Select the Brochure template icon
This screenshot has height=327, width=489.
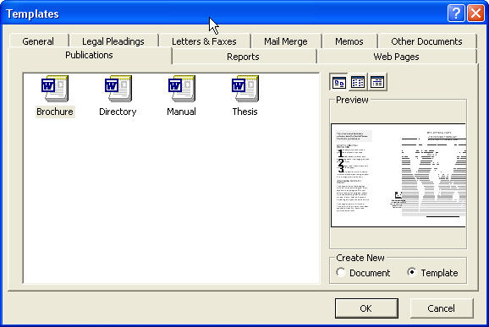[55, 89]
